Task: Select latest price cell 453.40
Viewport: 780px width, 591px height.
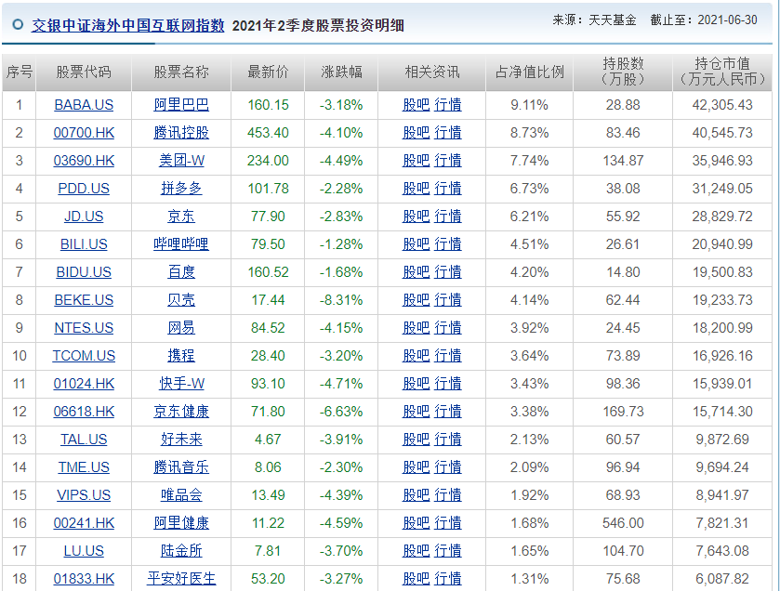Action: pos(268,133)
